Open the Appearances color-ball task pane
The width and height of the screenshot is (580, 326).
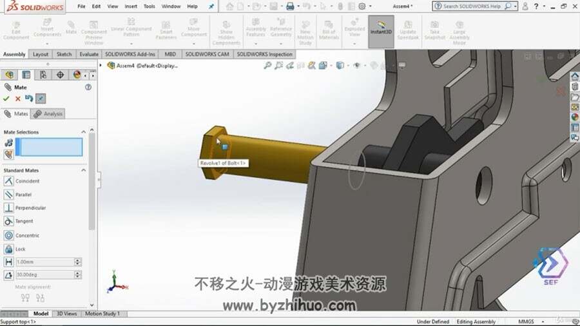[x=574, y=117]
